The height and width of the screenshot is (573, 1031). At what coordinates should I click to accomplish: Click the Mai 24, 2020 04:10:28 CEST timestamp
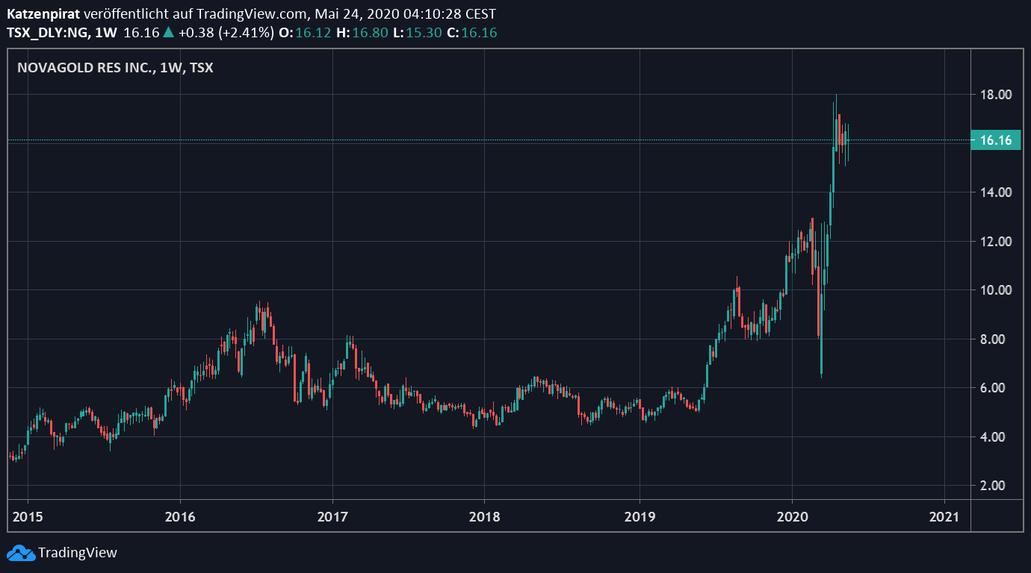tap(405, 14)
